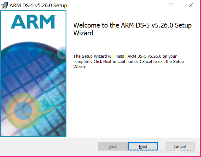Click the 'ARM DS-5 v5.26.0 Setup' window title
The height and width of the screenshot is (157, 201).
(38, 6)
